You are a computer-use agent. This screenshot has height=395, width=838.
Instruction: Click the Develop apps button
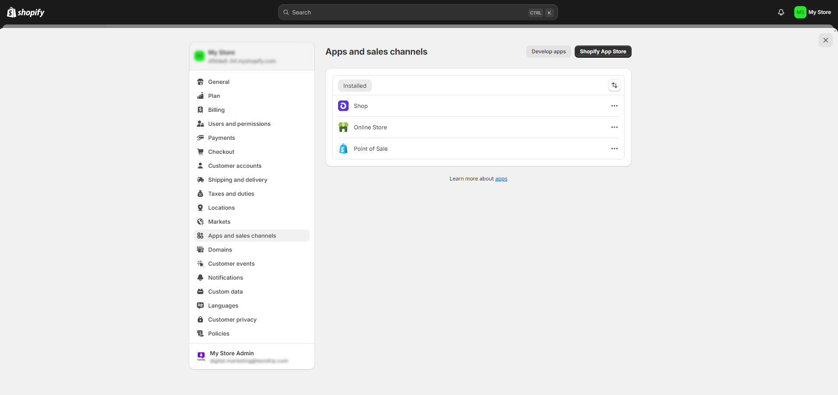pyautogui.click(x=548, y=52)
